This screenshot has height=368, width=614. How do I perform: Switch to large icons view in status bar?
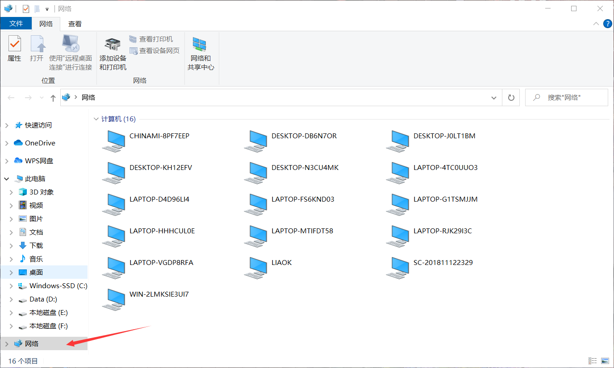click(605, 361)
